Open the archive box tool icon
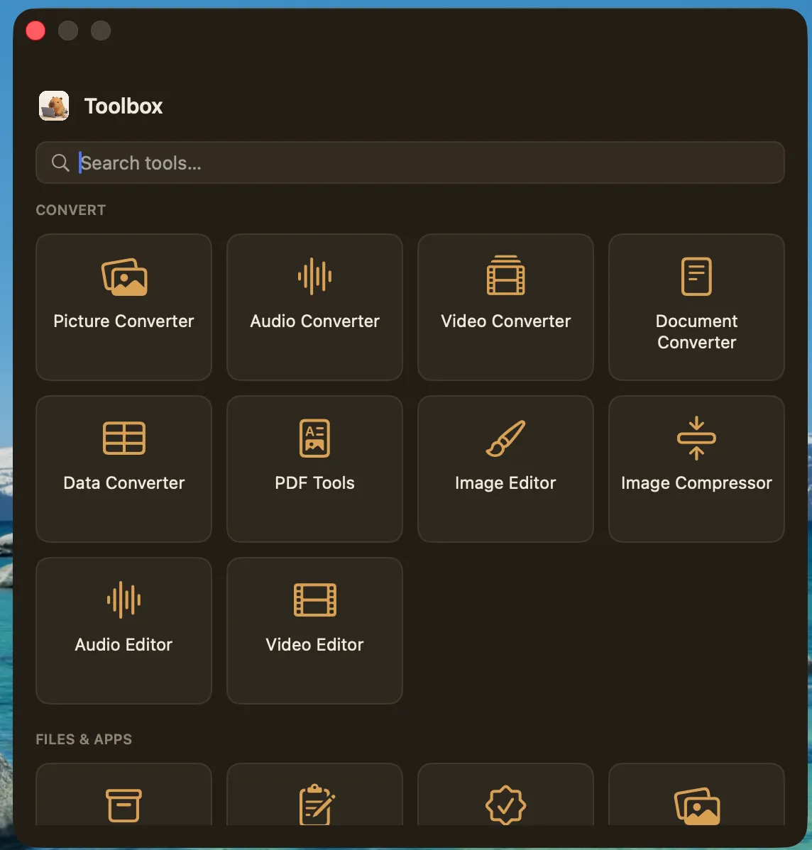The width and height of the screenshot is (812, 850). click(x=124, y=805)
